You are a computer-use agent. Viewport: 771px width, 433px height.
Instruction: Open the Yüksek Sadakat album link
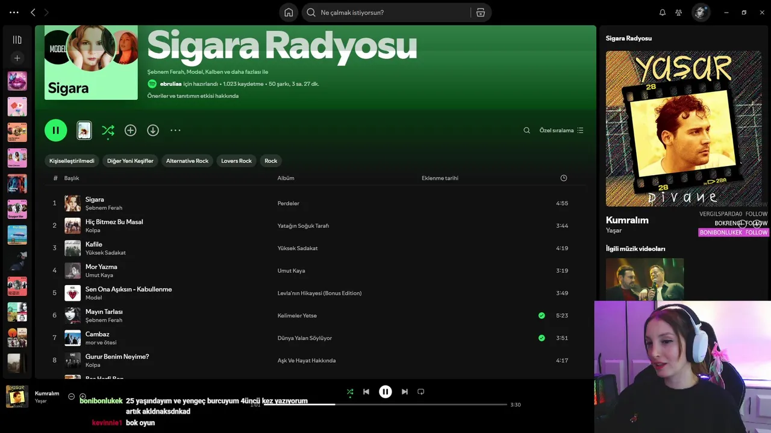298,248
